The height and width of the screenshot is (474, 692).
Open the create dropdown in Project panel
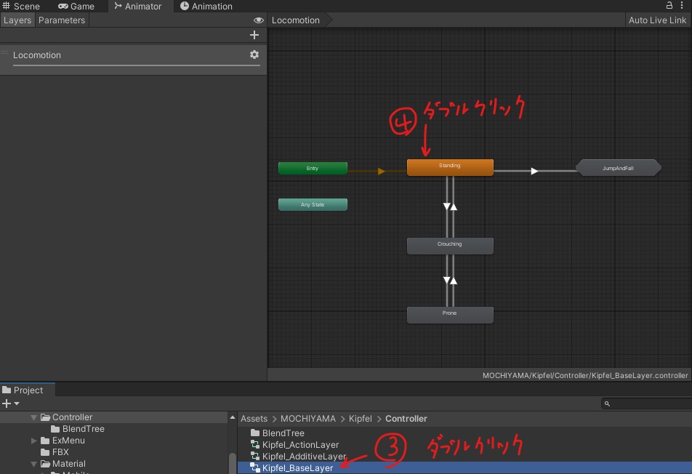click(9, 403)
